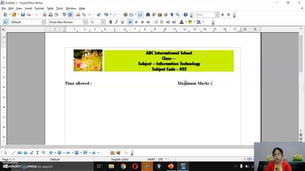Toggle Italic formatting
This screenshot has height=171, width=305.
(x=116, y=22)
